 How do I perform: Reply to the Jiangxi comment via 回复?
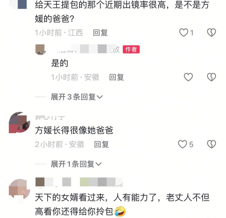(x=100, y=33)
